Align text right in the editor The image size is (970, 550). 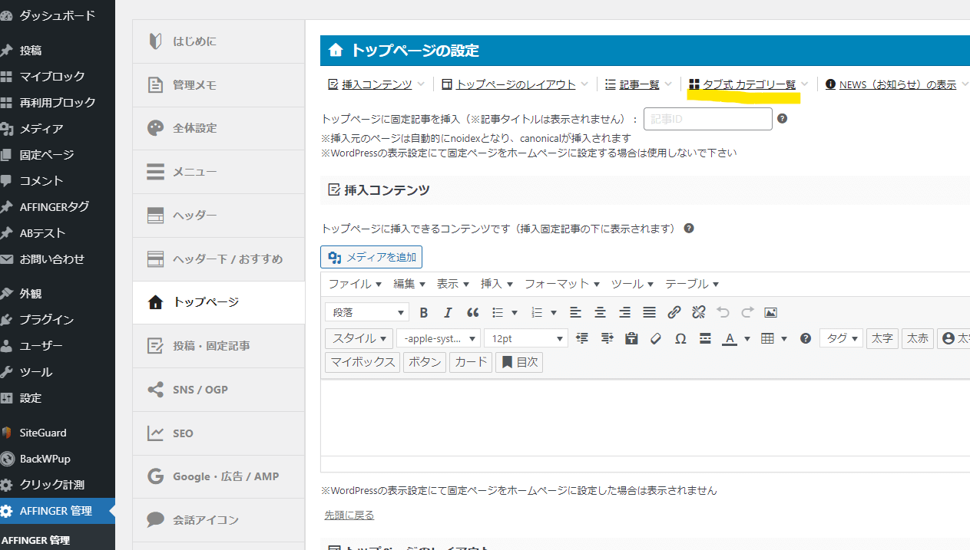point(625,312)
